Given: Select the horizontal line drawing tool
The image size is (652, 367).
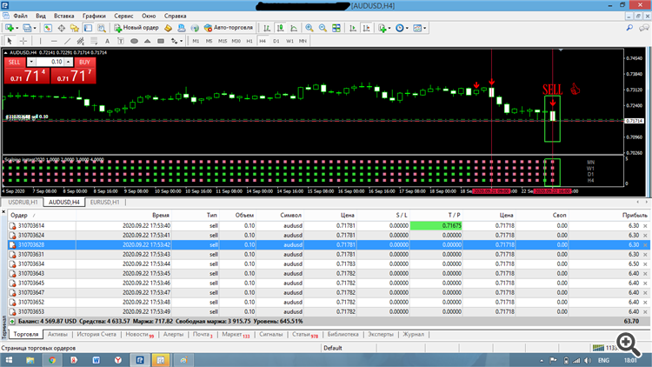Looking at the screenshot, I should click(54, 41).
